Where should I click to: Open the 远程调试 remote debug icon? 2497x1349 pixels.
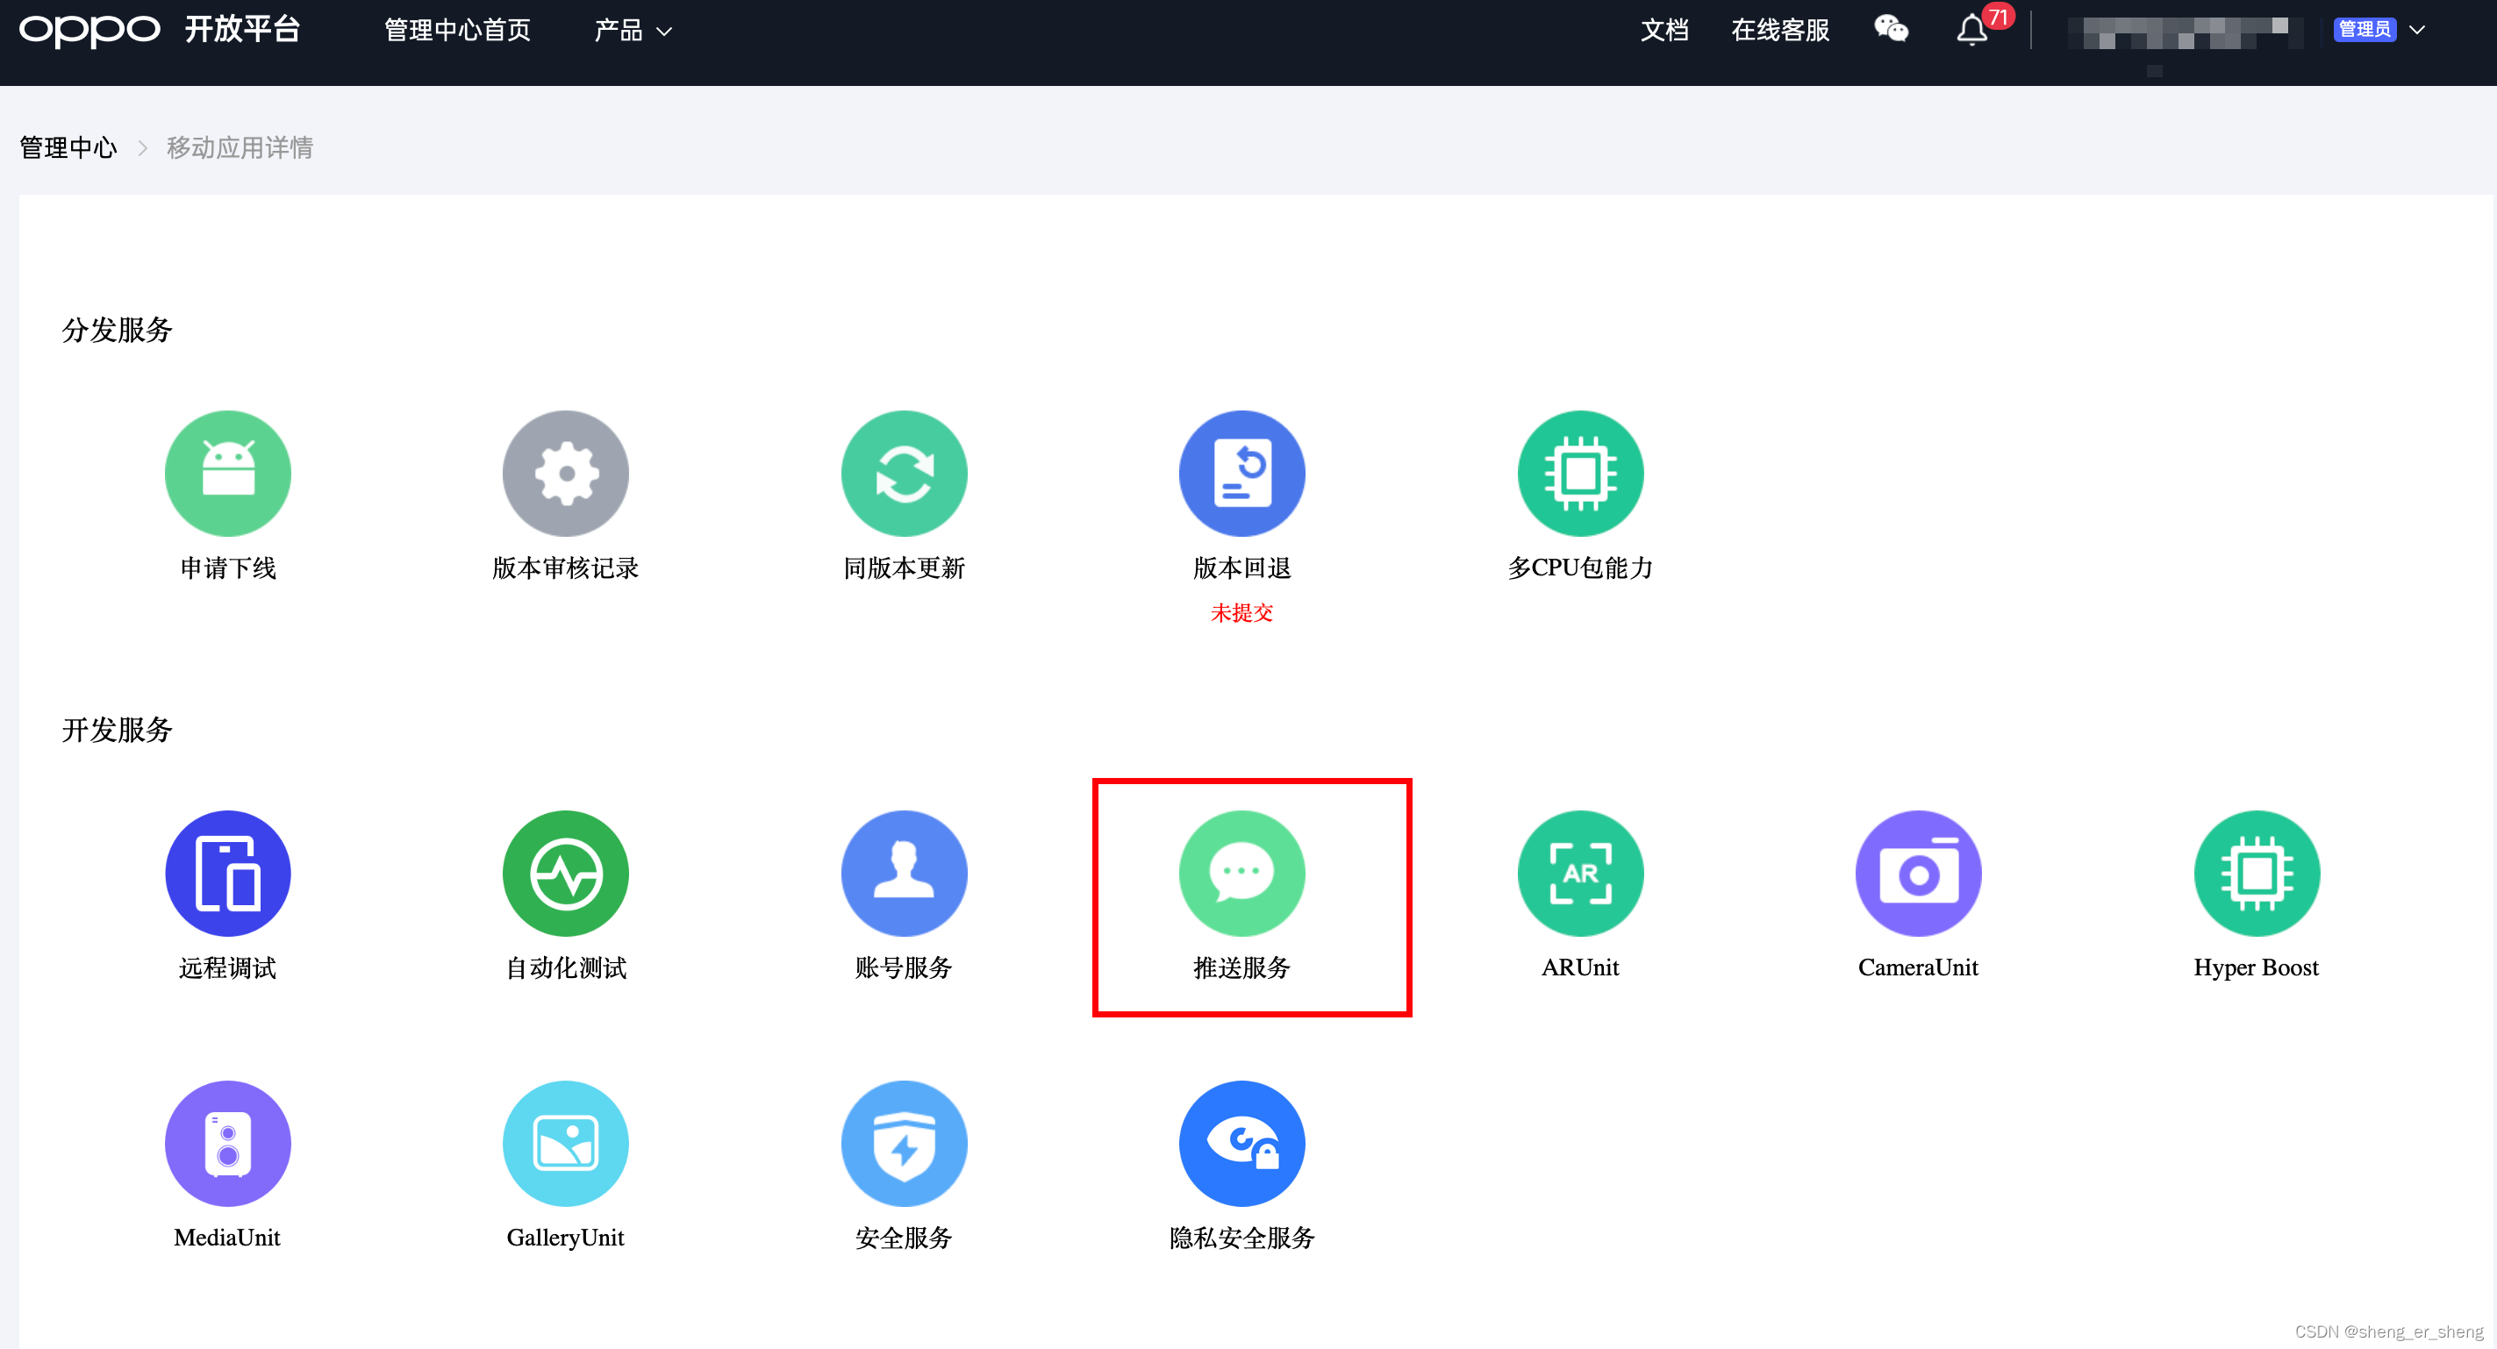[228, 872]
